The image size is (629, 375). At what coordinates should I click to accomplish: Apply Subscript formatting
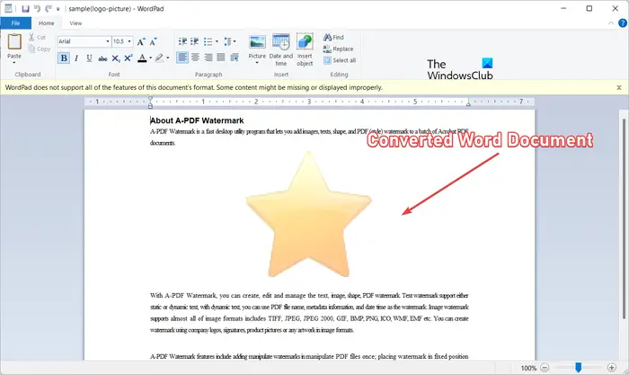tap(116, 58)
